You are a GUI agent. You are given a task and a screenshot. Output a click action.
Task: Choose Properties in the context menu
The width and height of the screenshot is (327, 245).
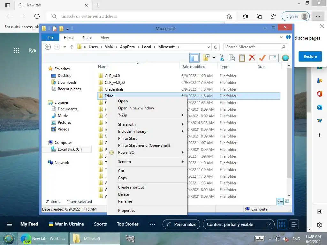(x=147, y=210)
